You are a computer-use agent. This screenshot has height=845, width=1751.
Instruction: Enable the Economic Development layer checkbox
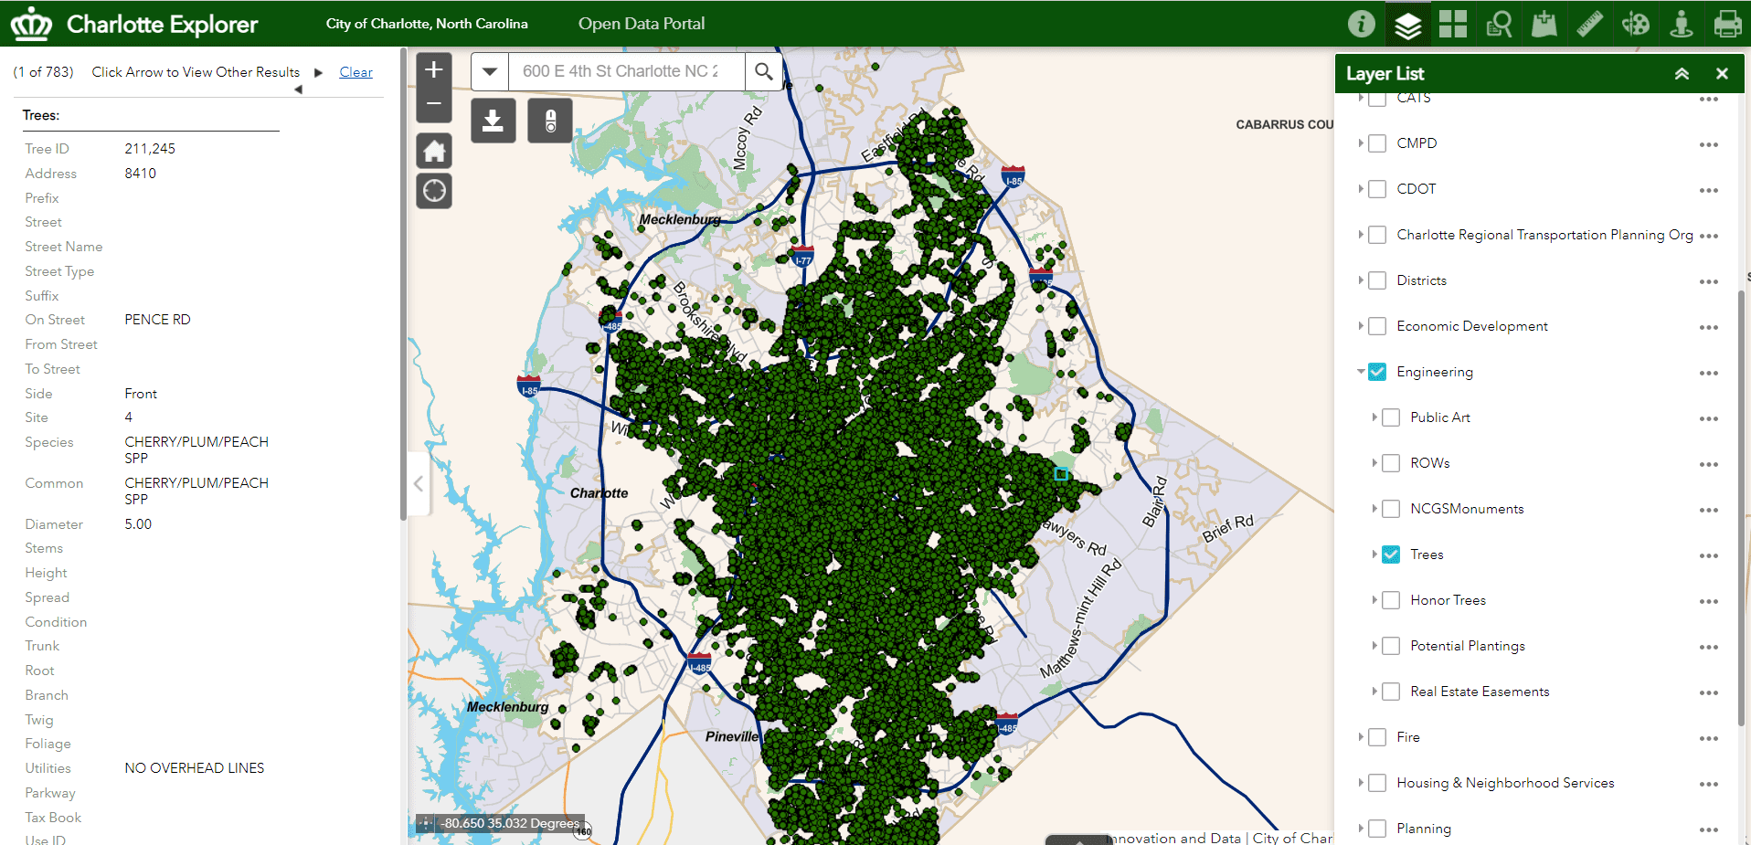[1377, 326]
